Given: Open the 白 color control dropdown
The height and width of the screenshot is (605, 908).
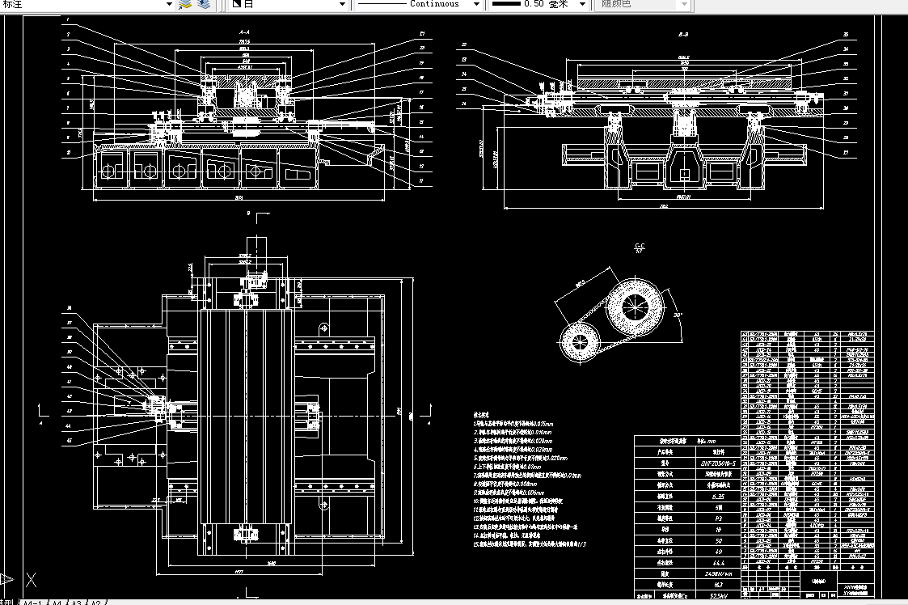Looking at the screenshot, I should pos(342,4).
